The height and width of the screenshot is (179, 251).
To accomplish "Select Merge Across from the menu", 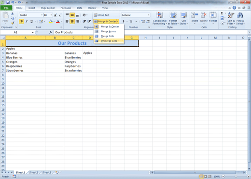I will click(109, 31).
